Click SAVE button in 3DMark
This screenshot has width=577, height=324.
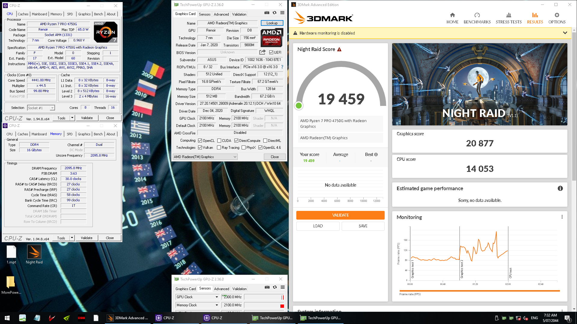(363, 226)
